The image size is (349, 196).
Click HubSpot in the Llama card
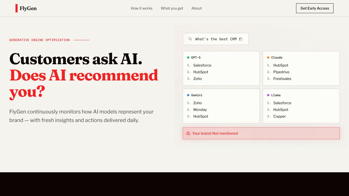(281, 110)
